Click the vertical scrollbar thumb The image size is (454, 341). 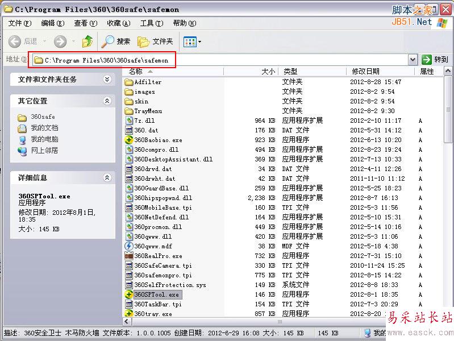pos(448,110)
